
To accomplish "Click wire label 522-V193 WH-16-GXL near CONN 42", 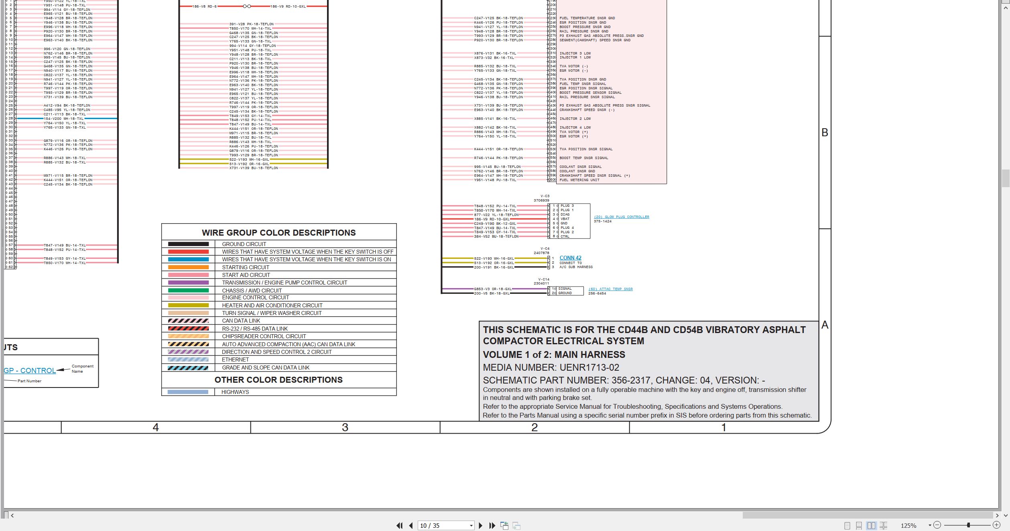I will 494,258.
